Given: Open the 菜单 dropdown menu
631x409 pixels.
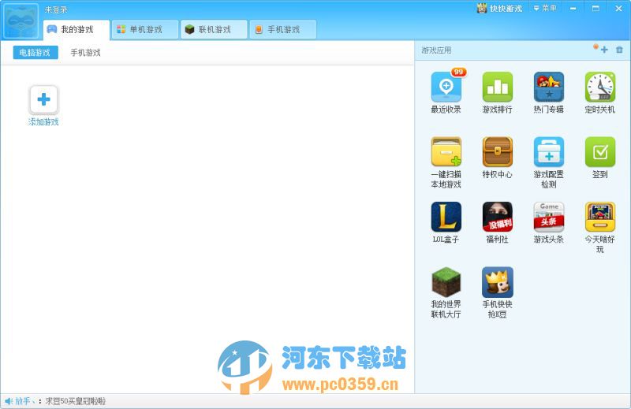Looking at the screenshot, I should pos(545,8).
